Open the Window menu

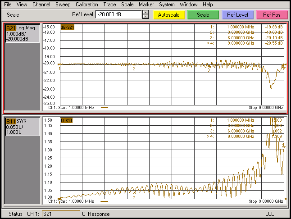click(x=188, y=5)
